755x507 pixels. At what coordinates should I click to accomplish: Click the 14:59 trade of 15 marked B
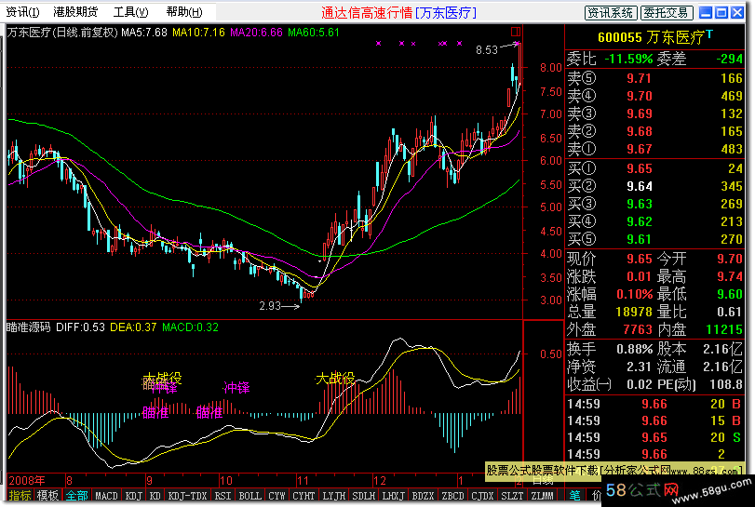654,420
